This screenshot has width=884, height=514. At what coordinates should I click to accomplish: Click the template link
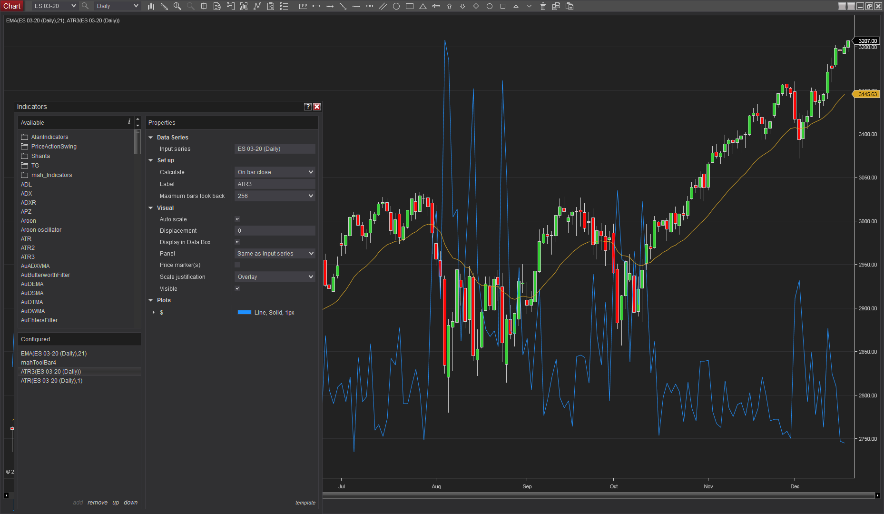click(x=305, y=503)
